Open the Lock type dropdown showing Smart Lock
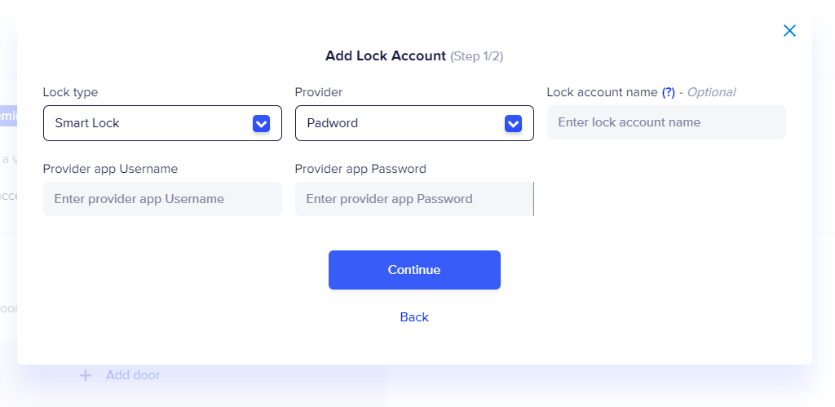 point(147,123)
